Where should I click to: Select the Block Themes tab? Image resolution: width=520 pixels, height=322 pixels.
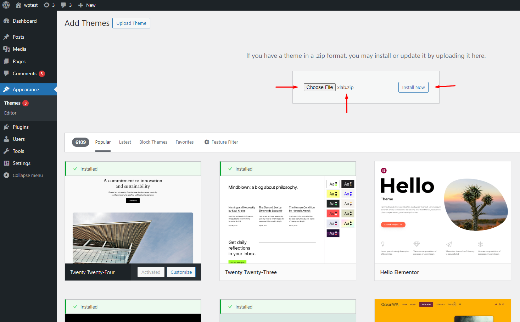pos(153,142)
